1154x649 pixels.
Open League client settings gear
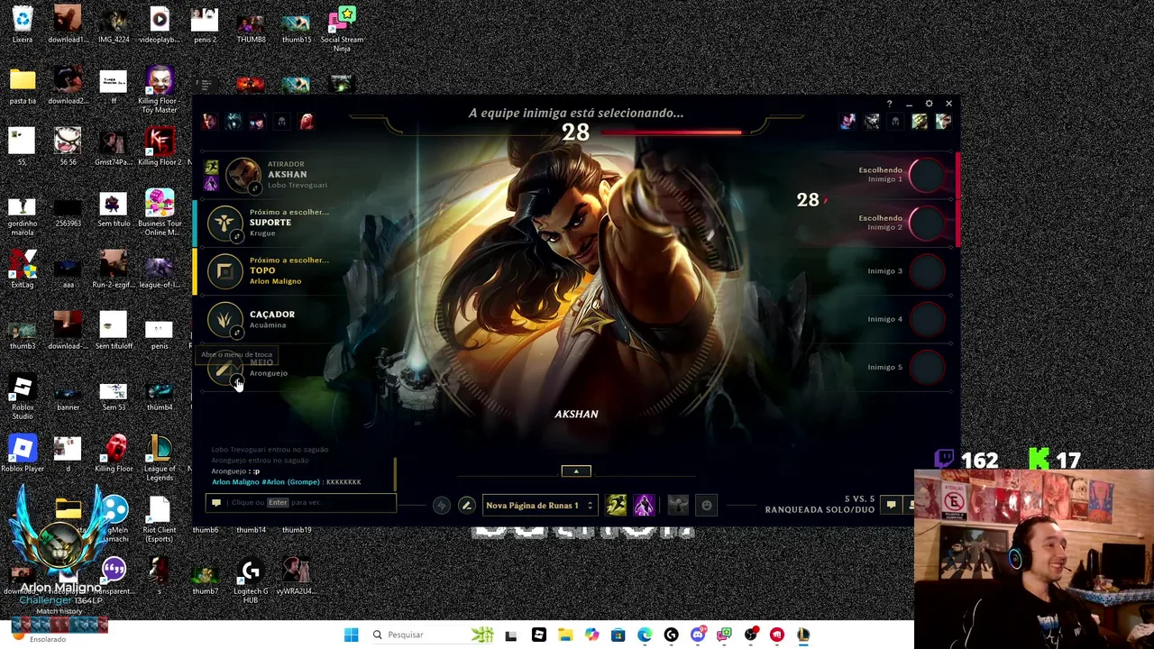[x=929, y=104]
